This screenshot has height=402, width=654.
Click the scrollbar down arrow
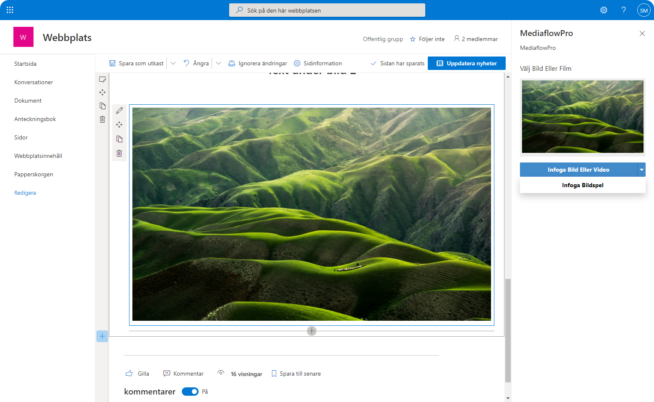coord(508,398)
